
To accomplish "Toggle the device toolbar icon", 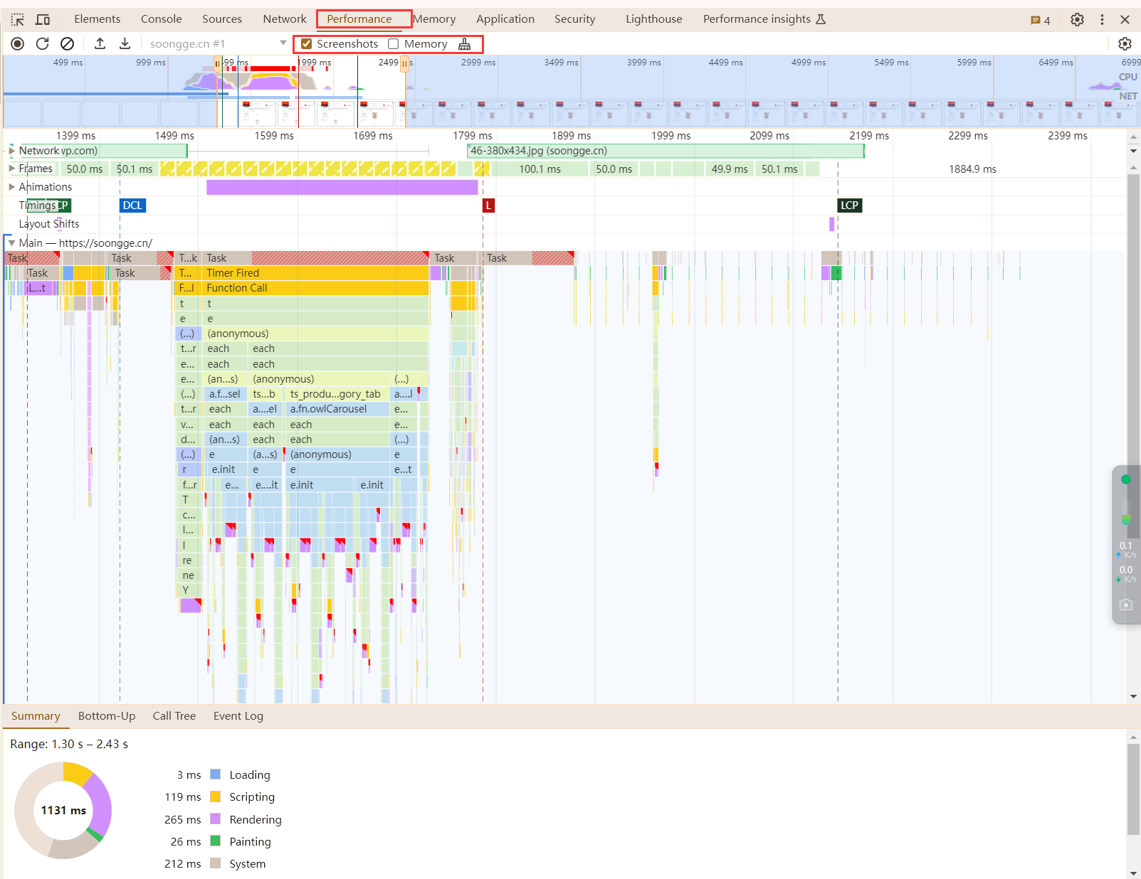I will click(43, 19).
